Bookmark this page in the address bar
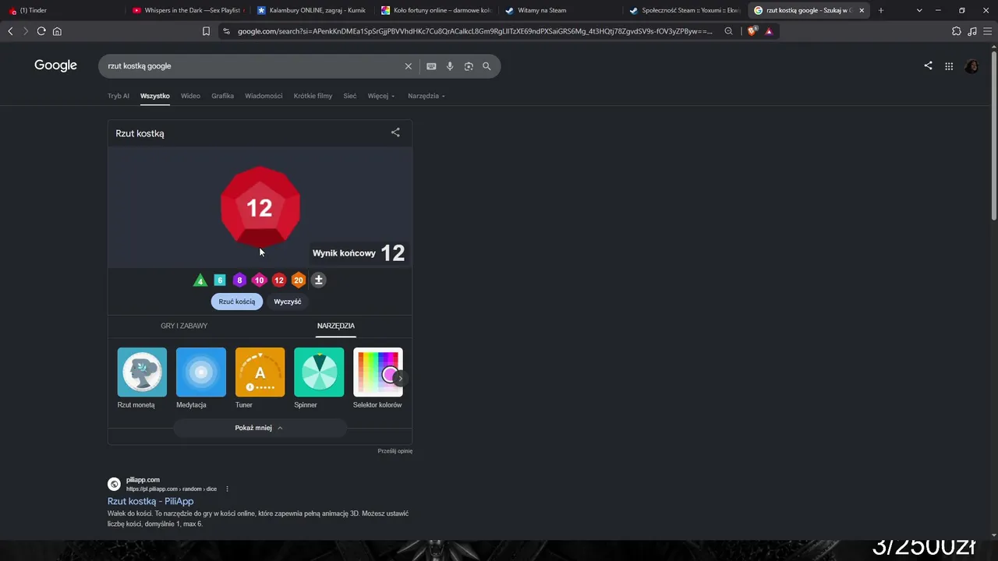The image size is (998, 561). pos(206,31)
